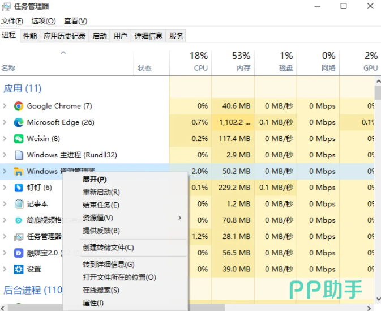Expand the Windows 资源管理器 row chevron
The image size is (381, 311).
(x=5, y=171)
